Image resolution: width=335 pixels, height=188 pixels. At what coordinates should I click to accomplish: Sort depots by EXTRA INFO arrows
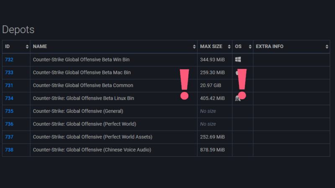327,46
